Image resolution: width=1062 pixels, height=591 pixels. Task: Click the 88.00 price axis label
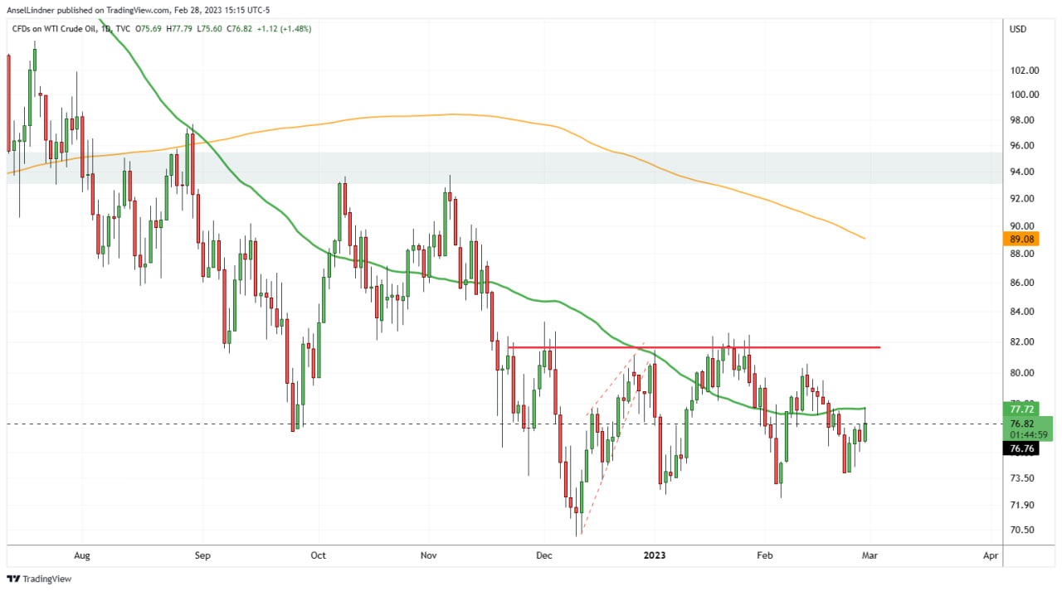click(1022, 254)
